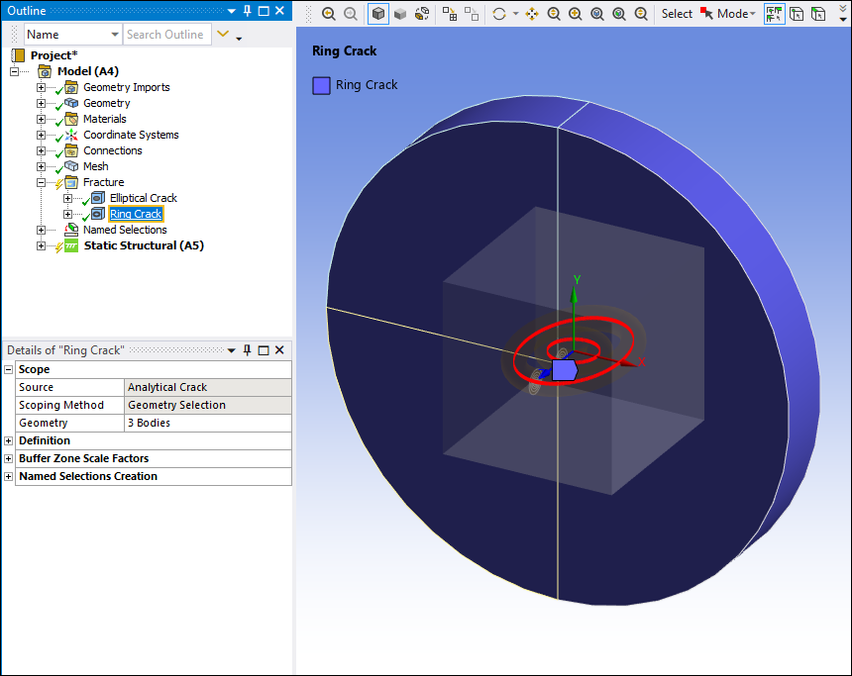Viewport: 852px width, 676px height.
Task: Click the Rotate view tool
Action: pos(498,14)
